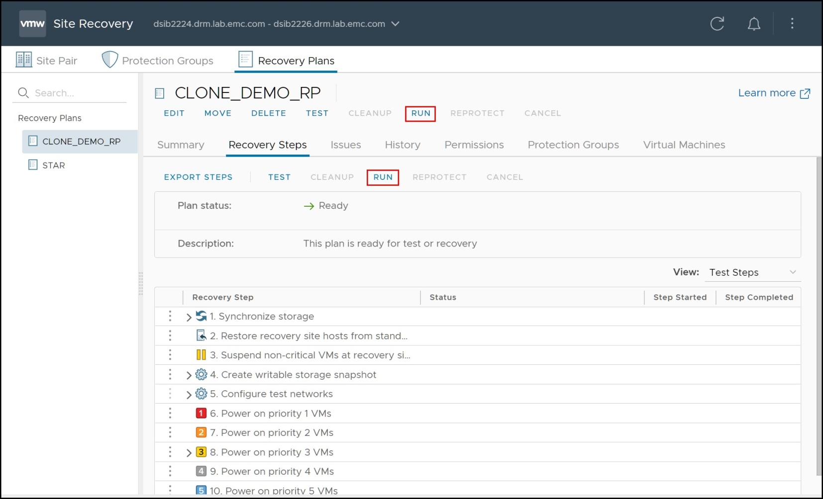Open the Virtual Machines tab
The image size is (823, 499).
pos(684,145)
